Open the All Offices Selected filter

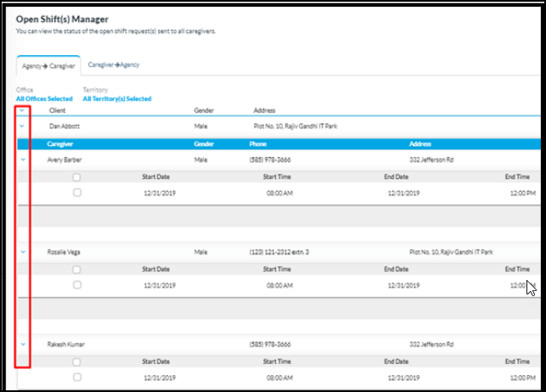click(x=44, y=99)
